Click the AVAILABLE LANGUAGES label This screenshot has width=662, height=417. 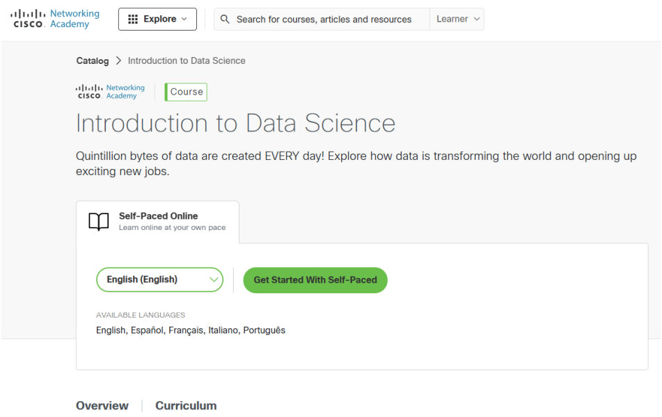pyautogui.click(x=141, y=315)
